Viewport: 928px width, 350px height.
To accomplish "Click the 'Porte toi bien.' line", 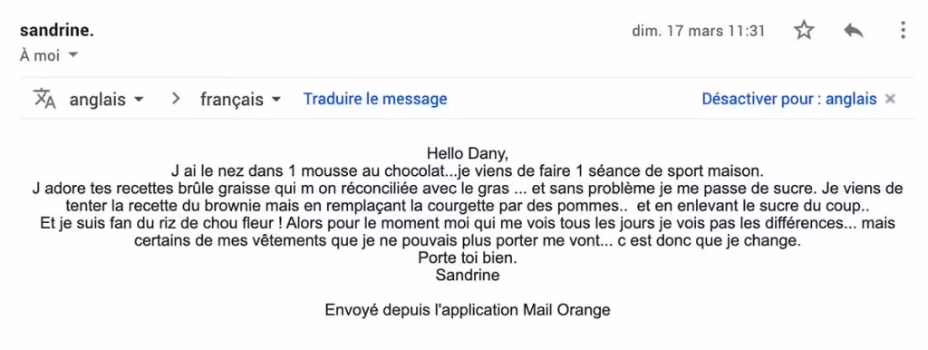I will point(468,258).
